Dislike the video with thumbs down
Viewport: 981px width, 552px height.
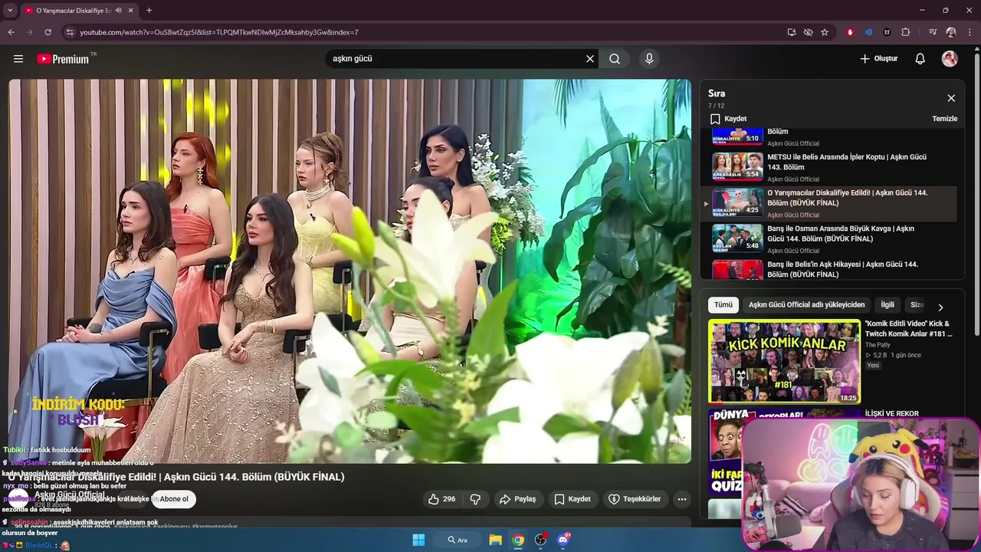475,499
